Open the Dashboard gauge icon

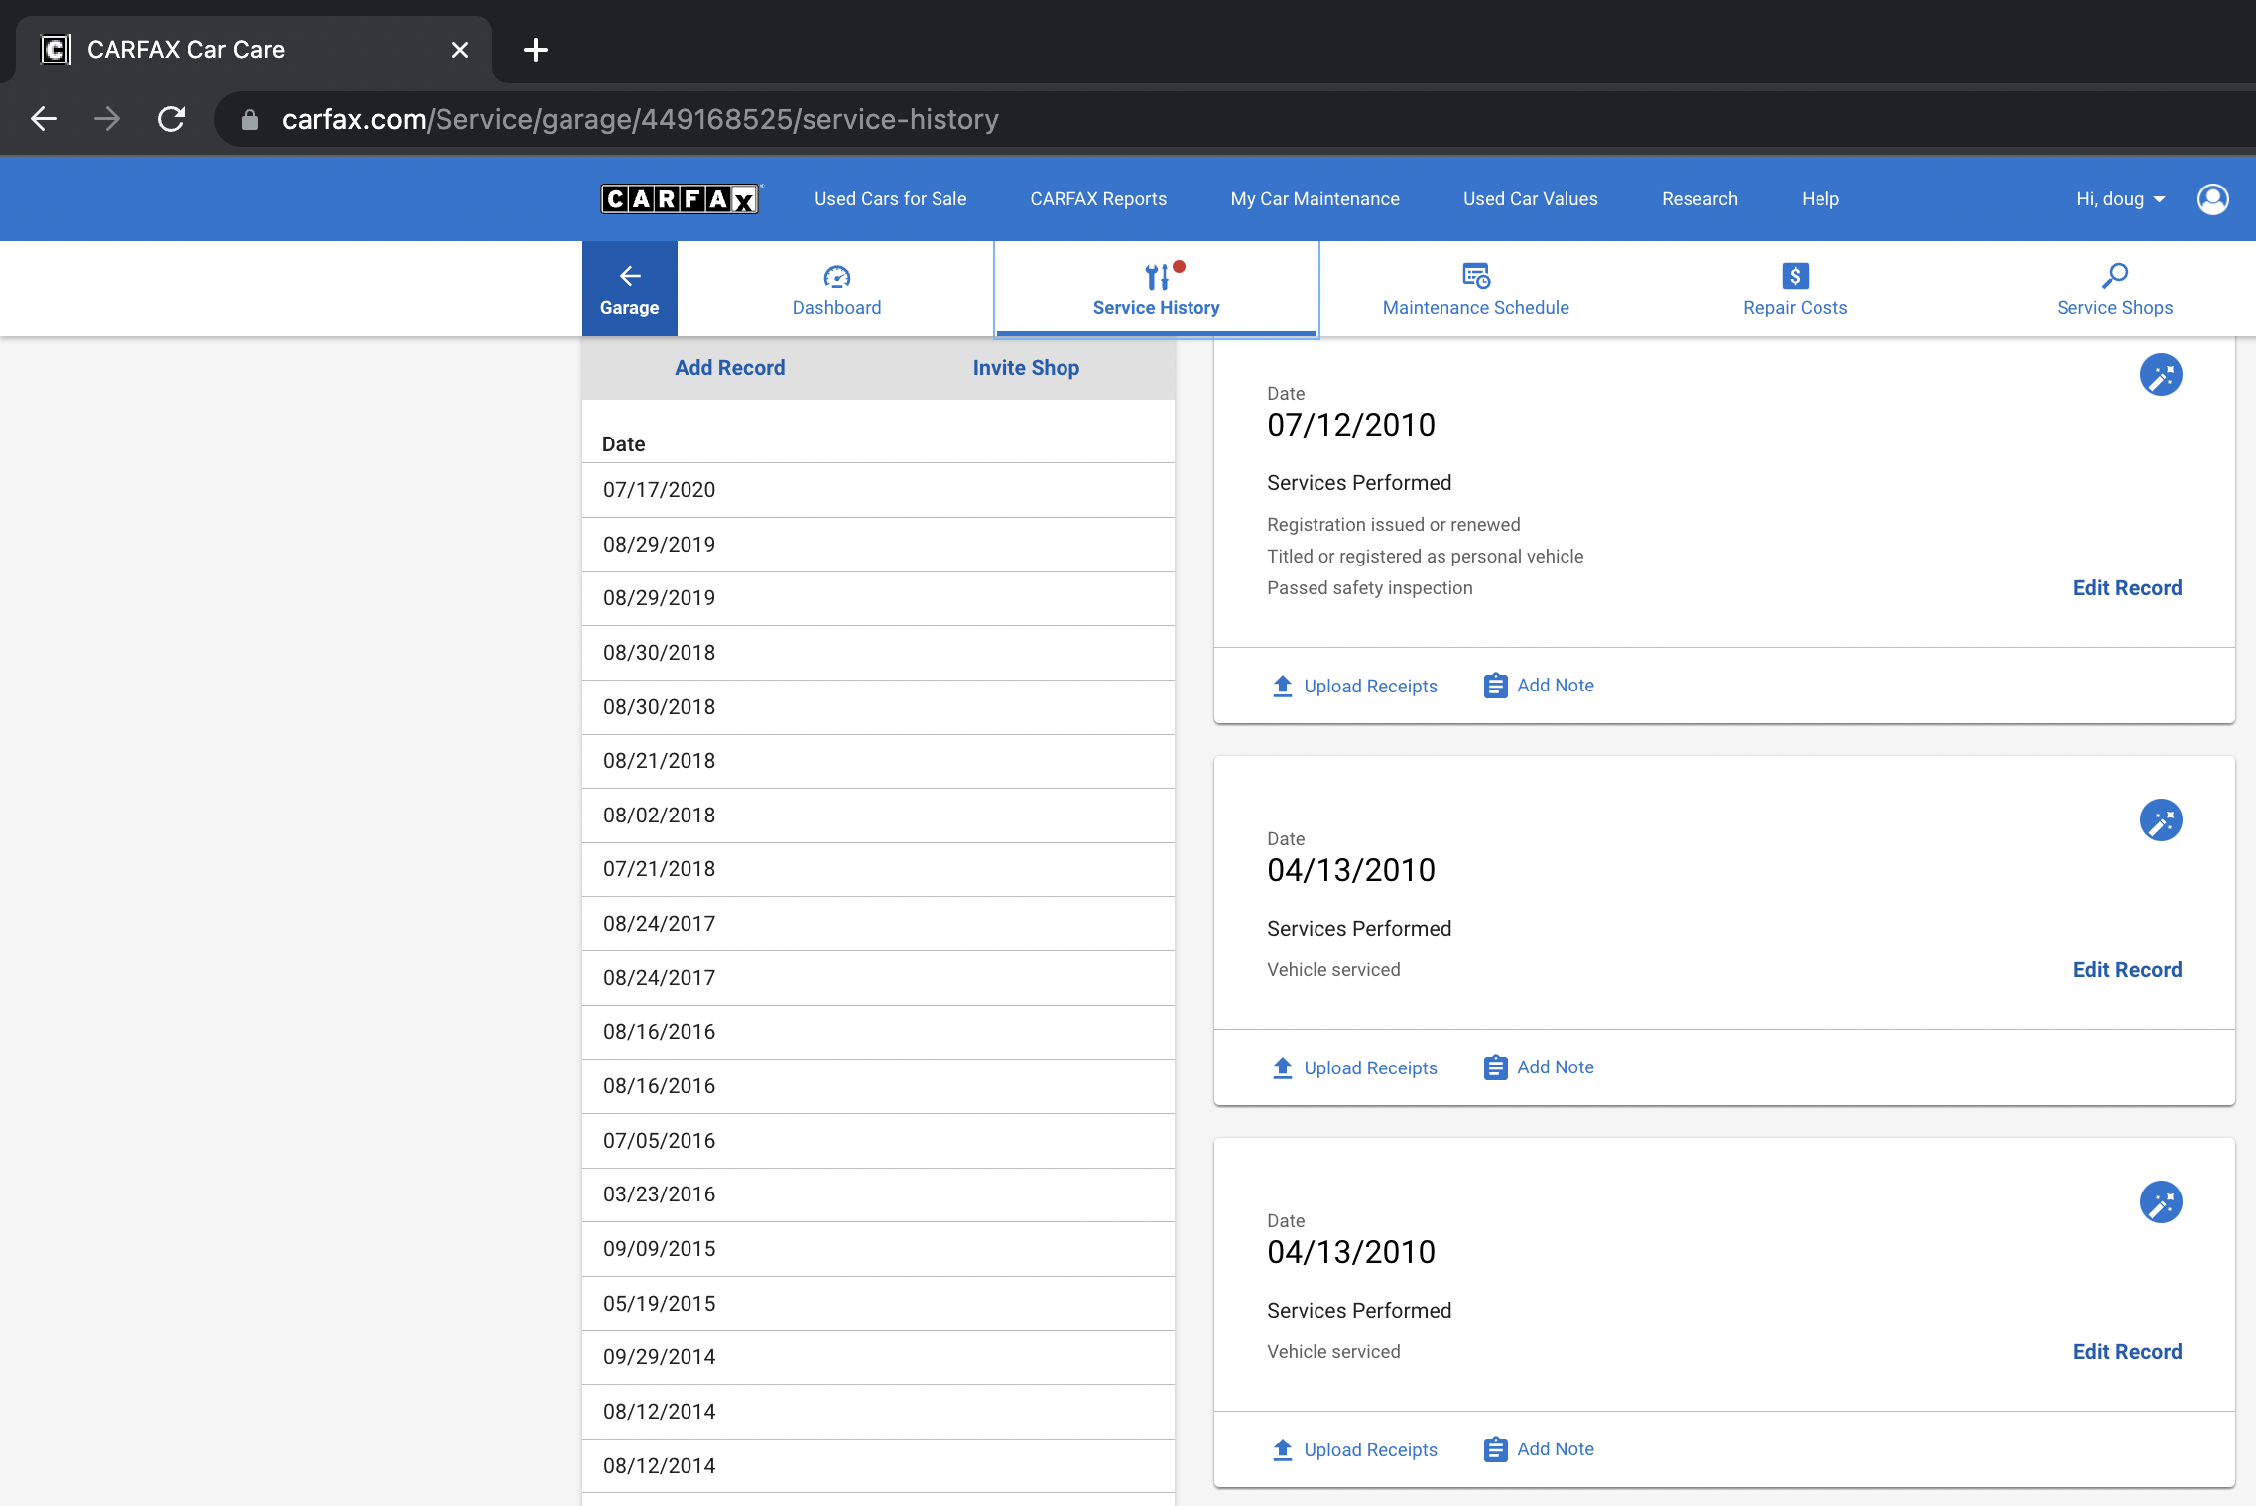tap(837, 276)
